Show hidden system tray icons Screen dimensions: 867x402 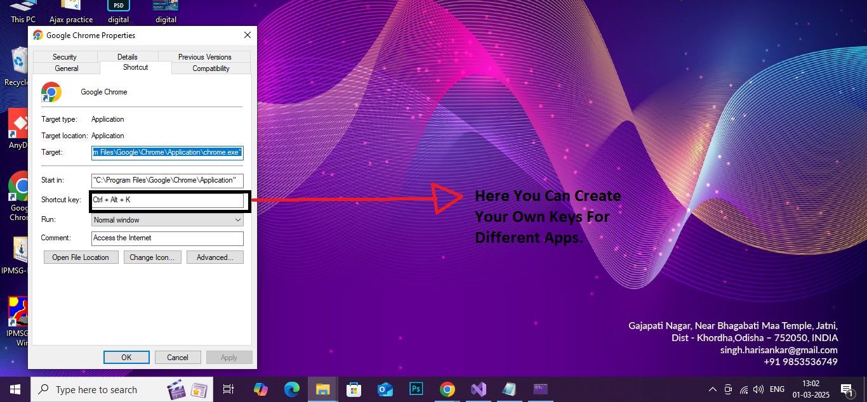(x=713, y=389)
